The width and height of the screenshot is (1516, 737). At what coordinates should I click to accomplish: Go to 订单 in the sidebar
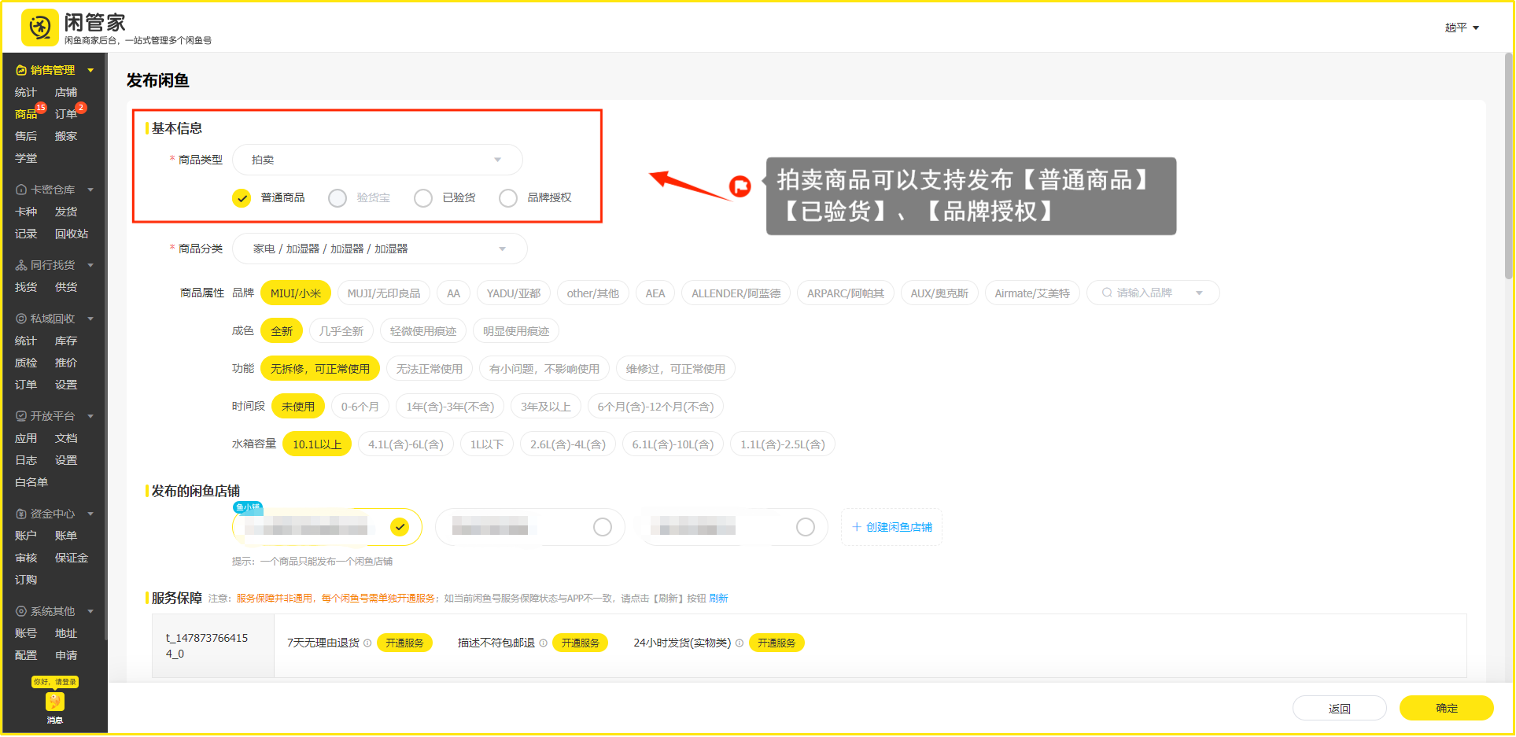[66, 114]
